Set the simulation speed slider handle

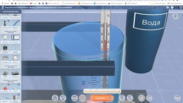(120, 92)
